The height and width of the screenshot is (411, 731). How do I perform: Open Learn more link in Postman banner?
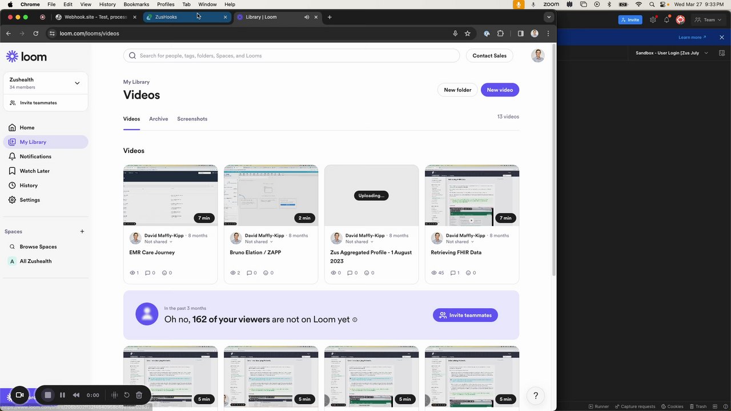click(x=692, y=37)
